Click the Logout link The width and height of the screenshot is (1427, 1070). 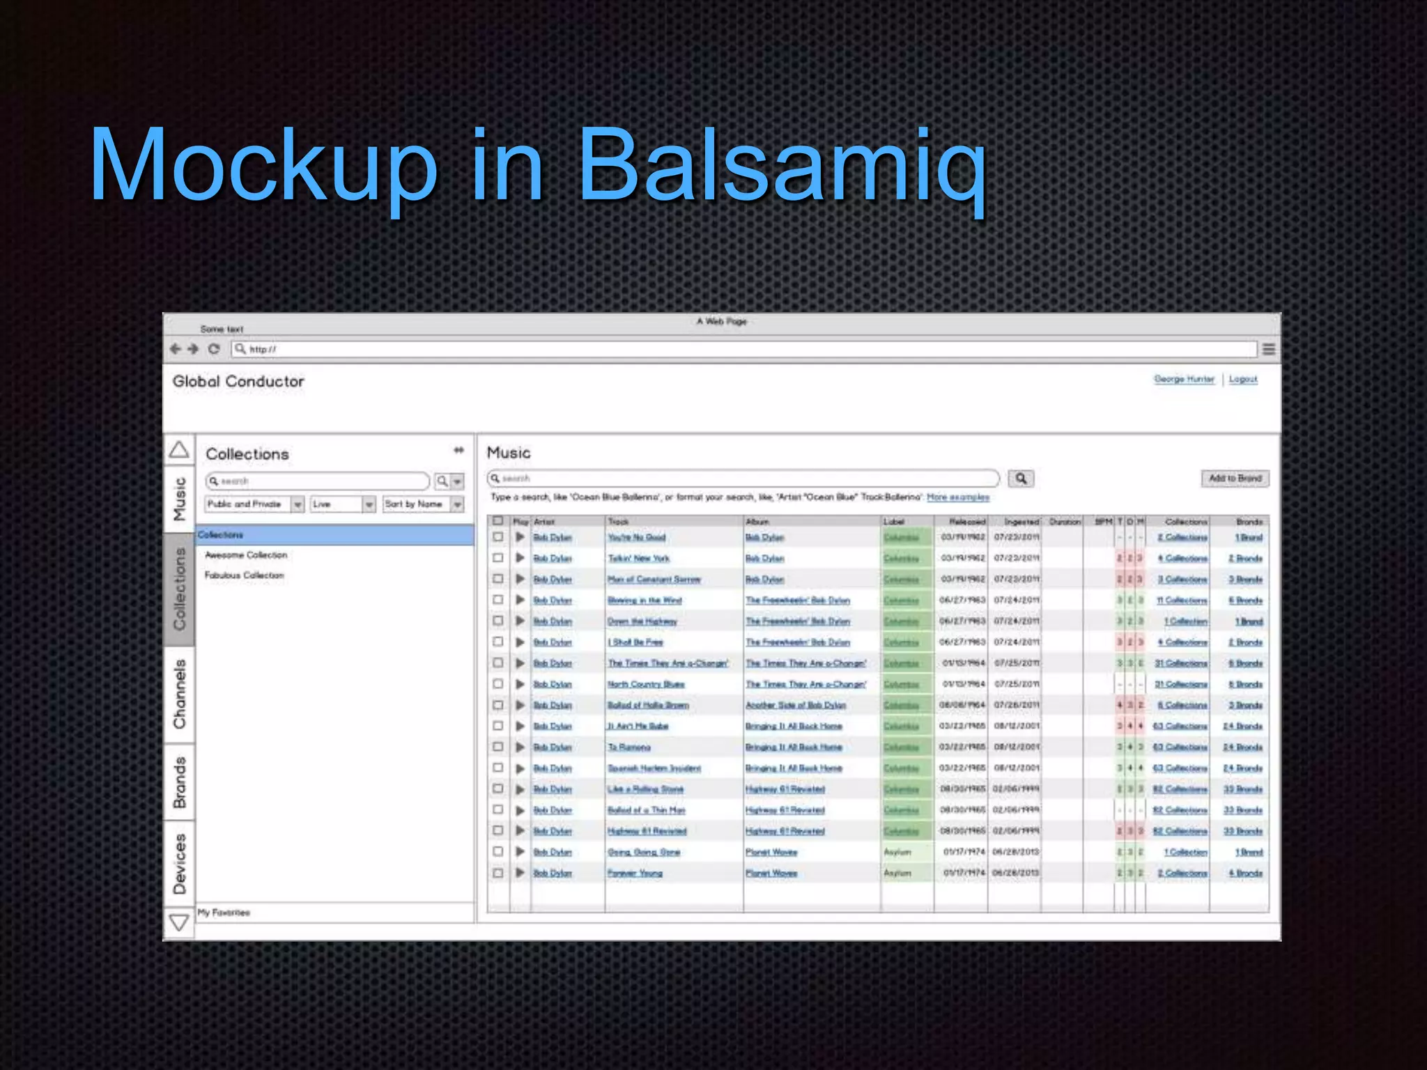pyautogui.click(x=1243, y=379)
